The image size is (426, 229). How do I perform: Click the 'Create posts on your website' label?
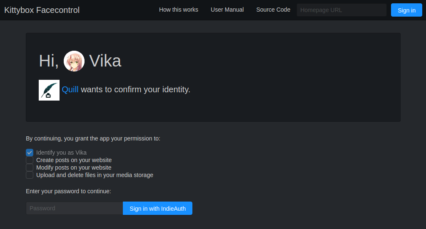(74, 160)
